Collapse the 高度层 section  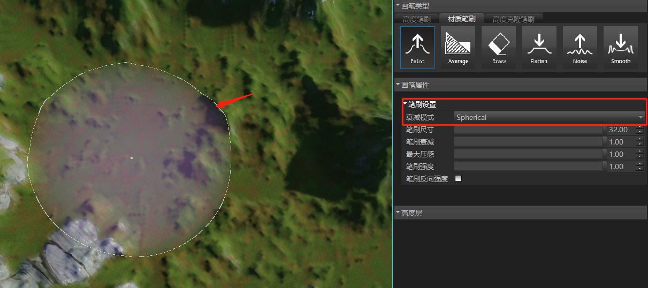(x=398, y=213)
